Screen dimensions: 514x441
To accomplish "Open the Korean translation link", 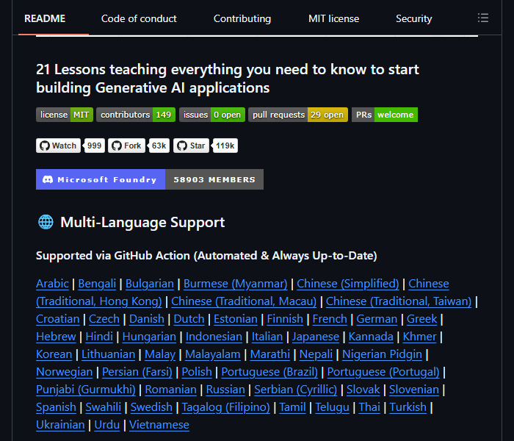I will (x=54, y=355).
